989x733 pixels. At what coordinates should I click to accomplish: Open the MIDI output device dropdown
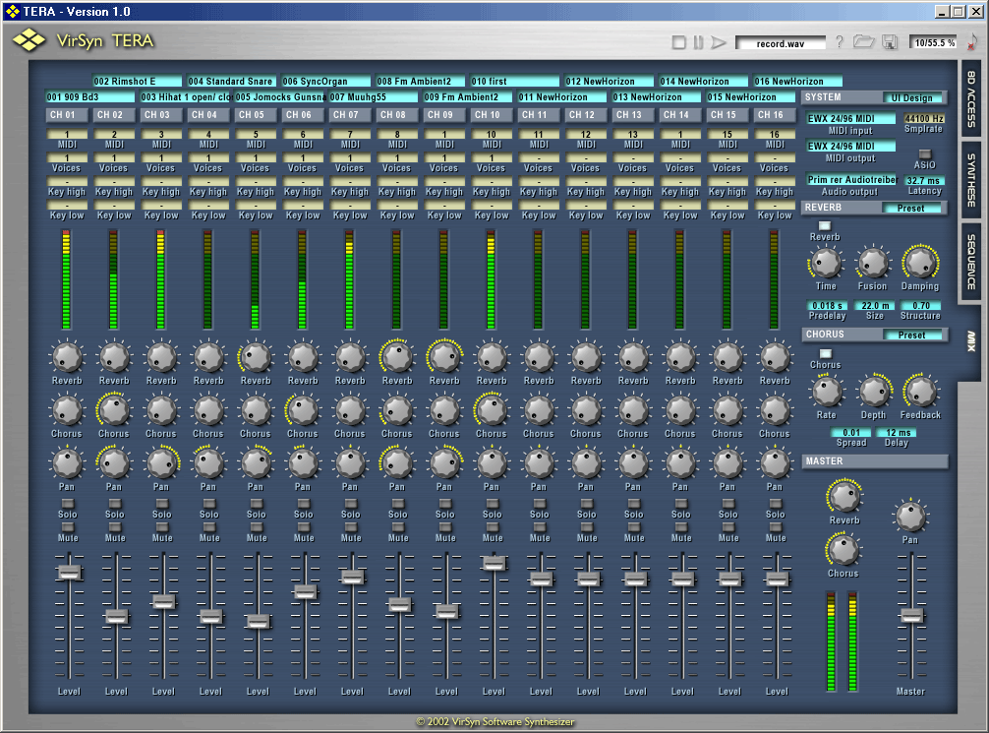point(850,146)
